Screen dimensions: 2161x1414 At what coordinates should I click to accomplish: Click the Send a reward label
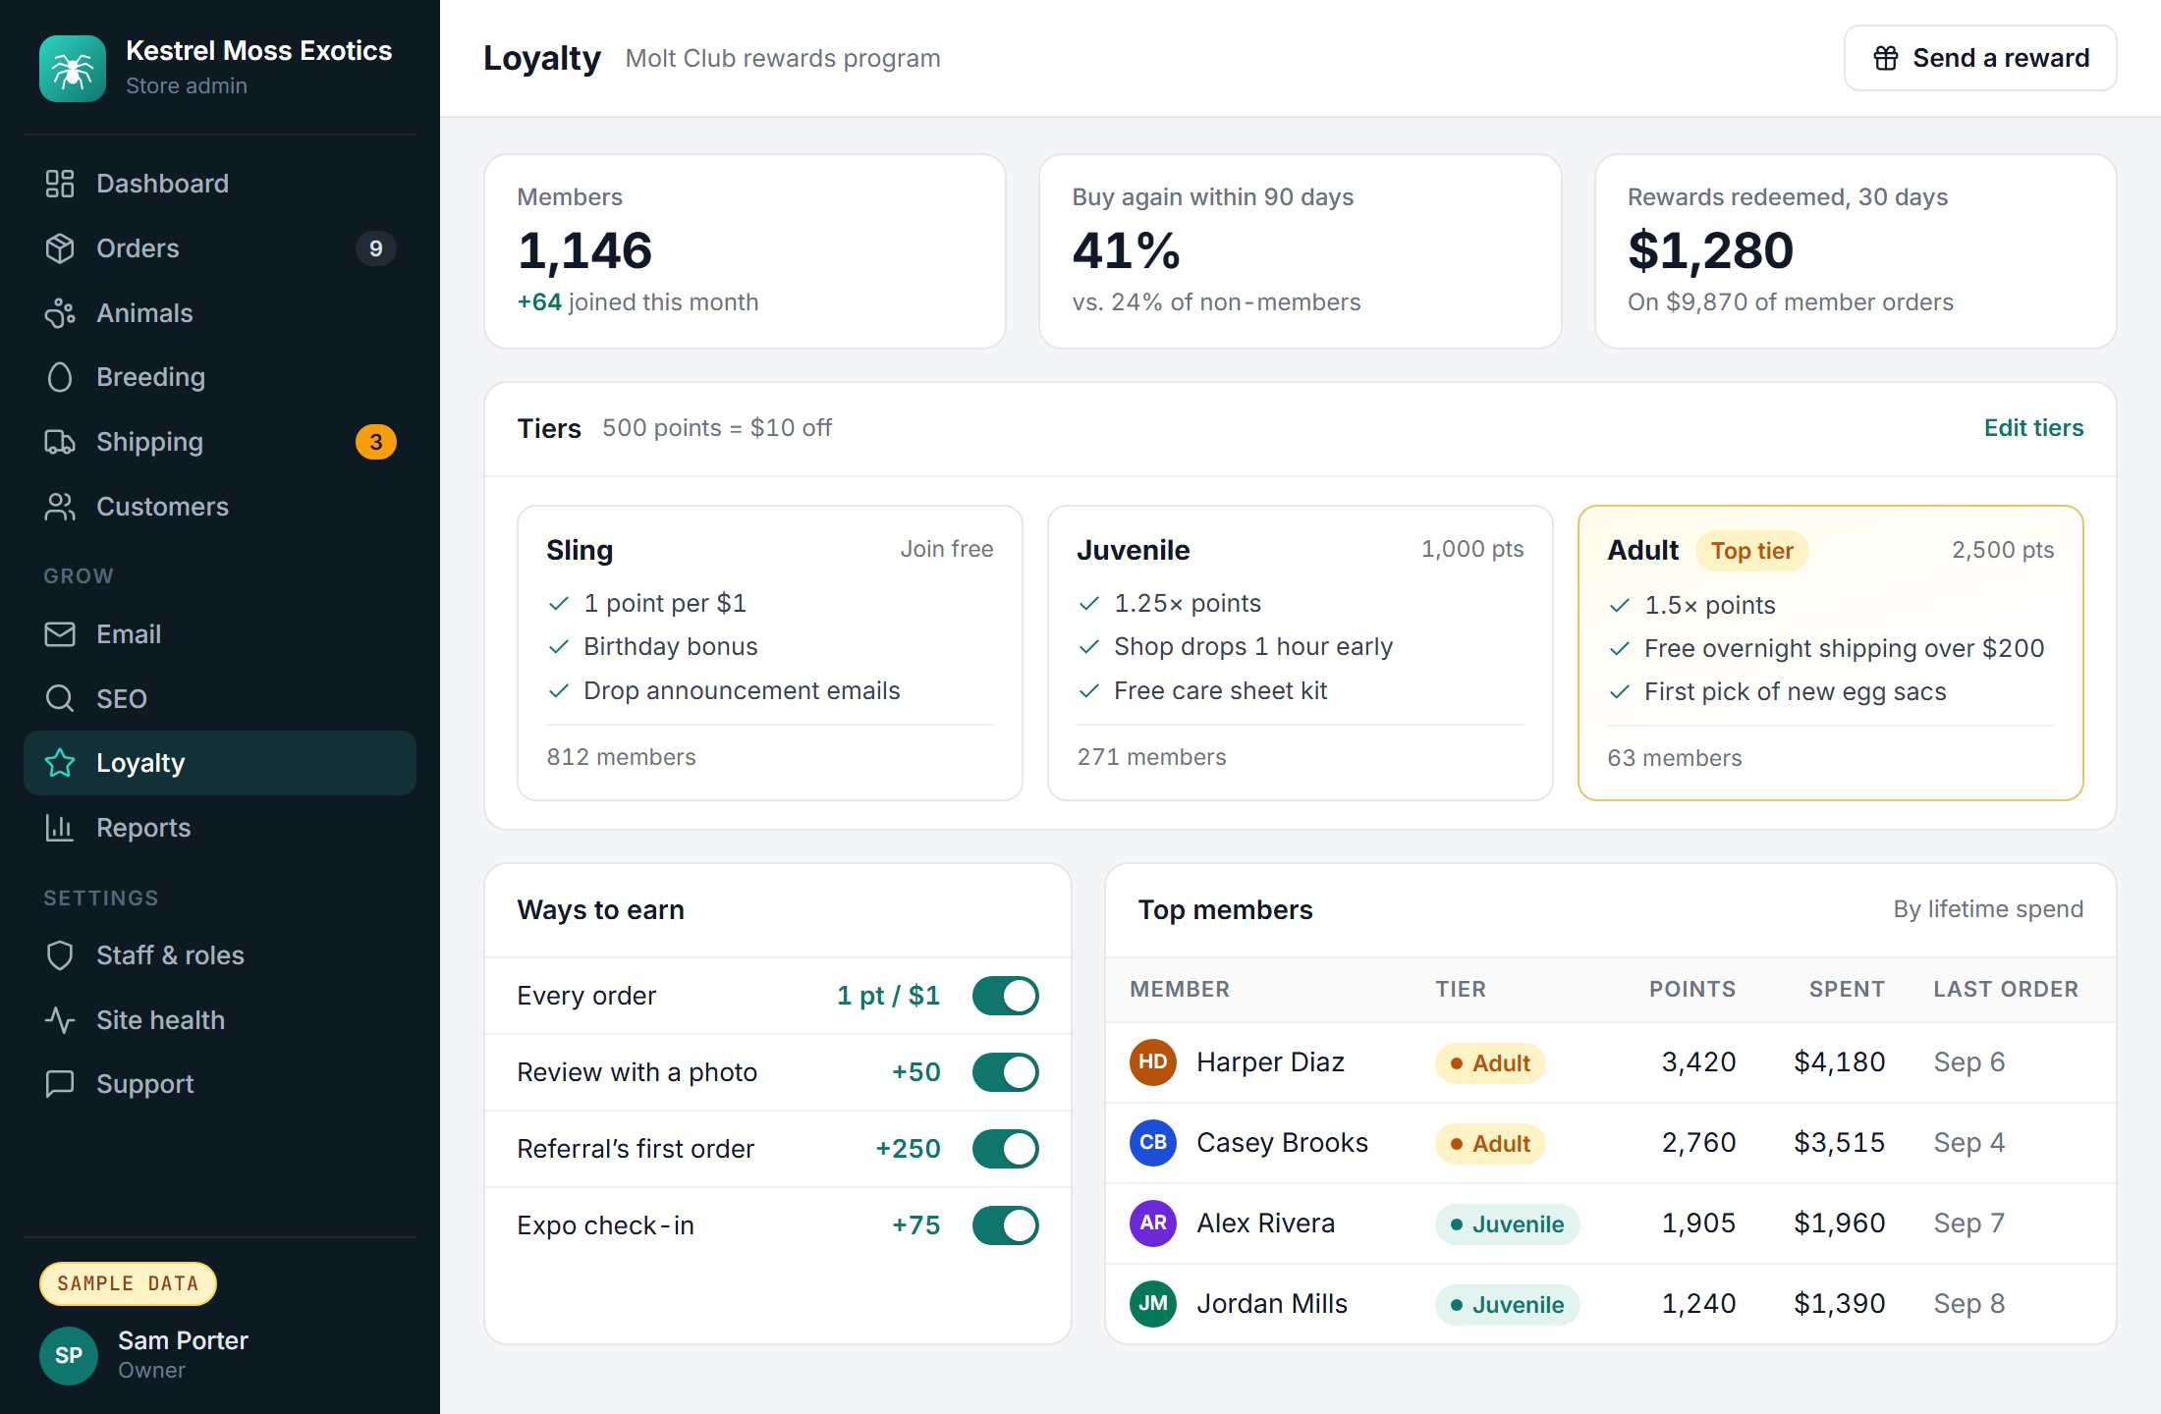tap(2001, 58)
